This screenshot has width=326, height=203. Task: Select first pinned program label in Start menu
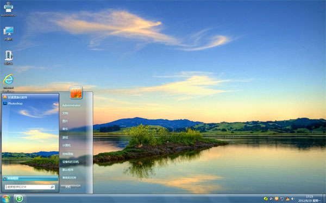(17, 97)
